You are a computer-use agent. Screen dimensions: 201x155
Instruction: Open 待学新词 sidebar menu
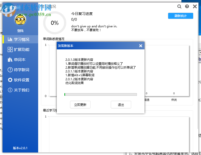20,70
